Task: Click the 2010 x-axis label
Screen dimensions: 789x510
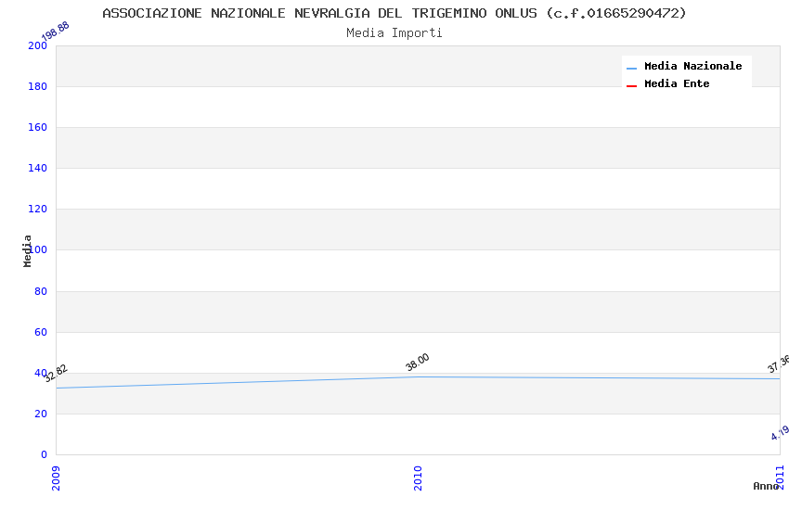Action: click(x=418, y=478)
